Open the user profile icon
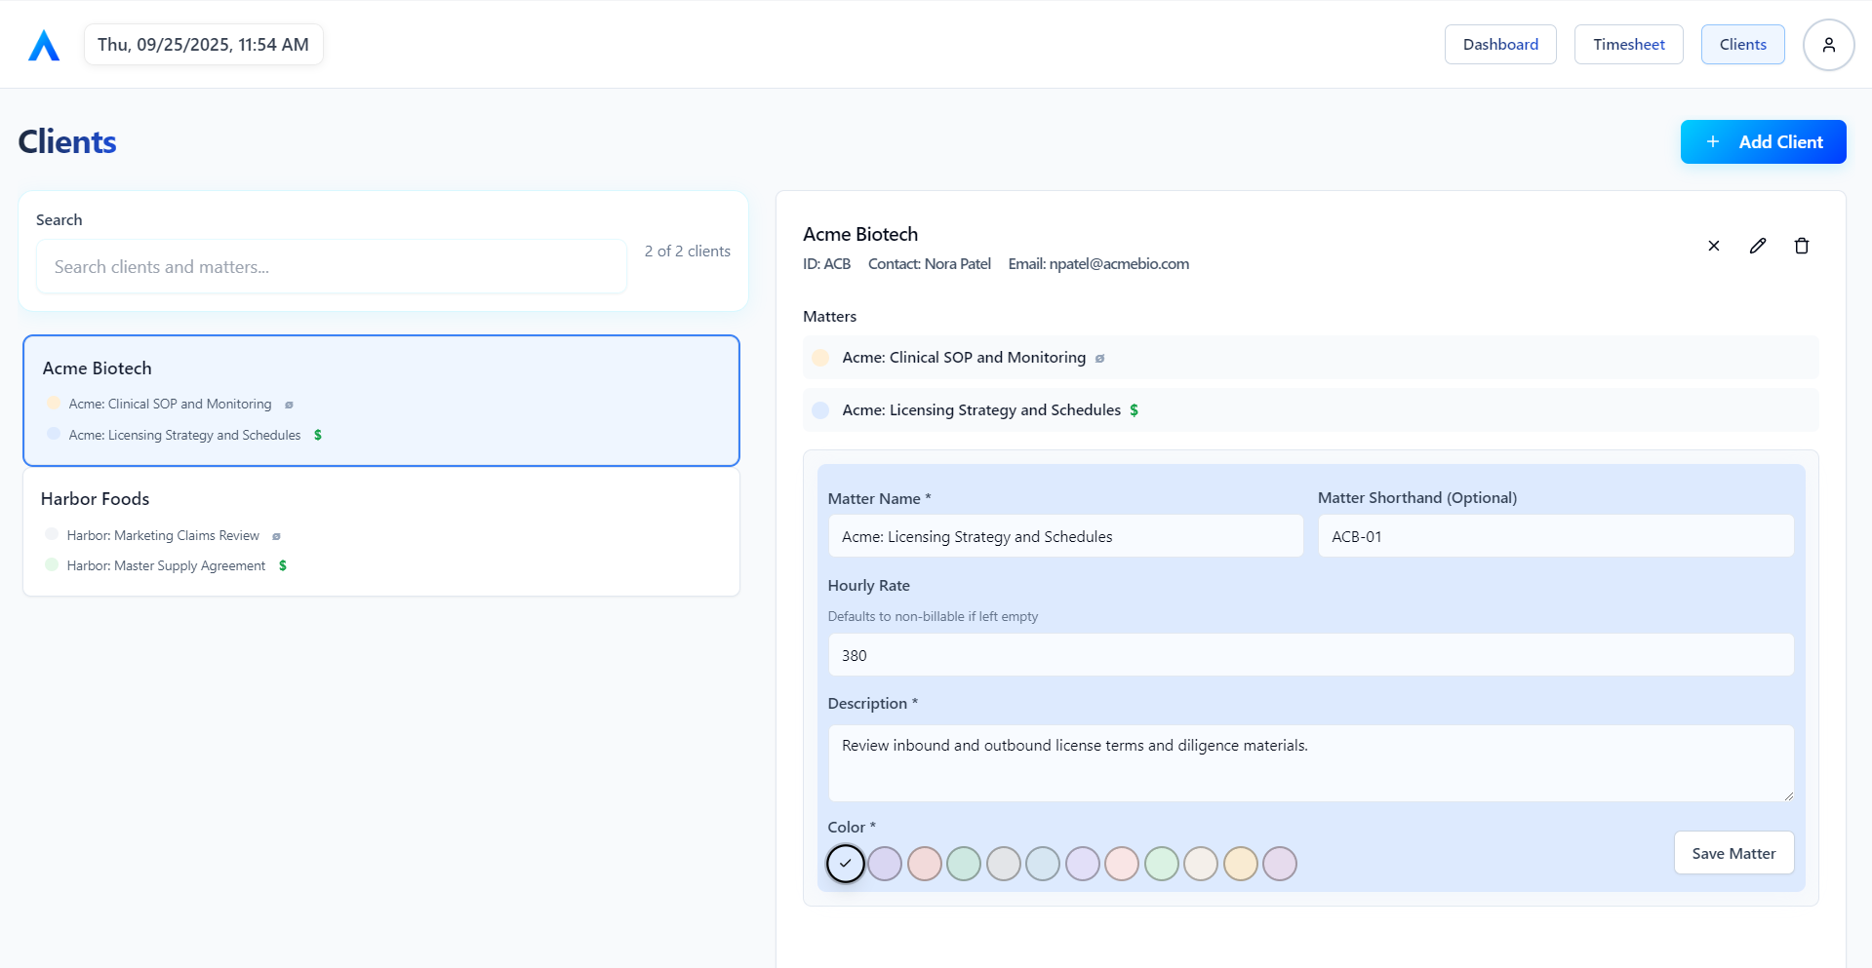The image size is (1872, 968). click(x=1828, y=44)
